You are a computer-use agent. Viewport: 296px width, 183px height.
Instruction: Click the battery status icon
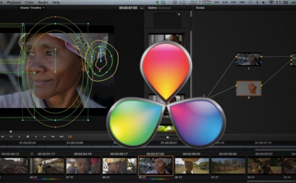coord(286,2)
